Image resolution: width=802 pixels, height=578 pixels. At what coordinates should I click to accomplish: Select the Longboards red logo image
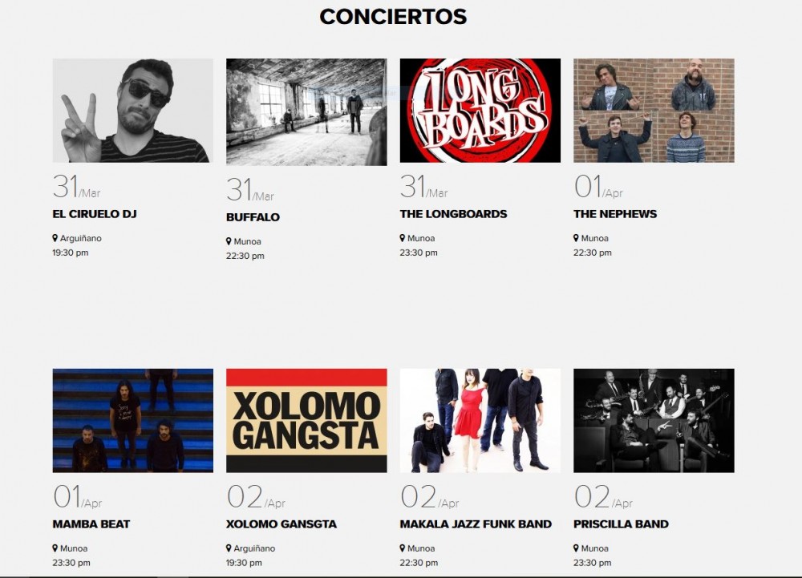(x=480, y=111)
